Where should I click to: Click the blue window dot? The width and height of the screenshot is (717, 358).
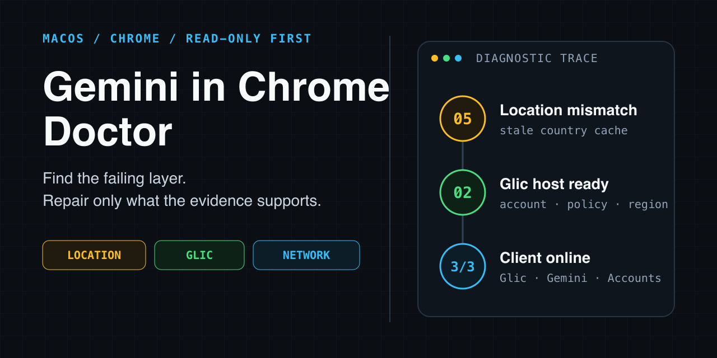(458, 58)
